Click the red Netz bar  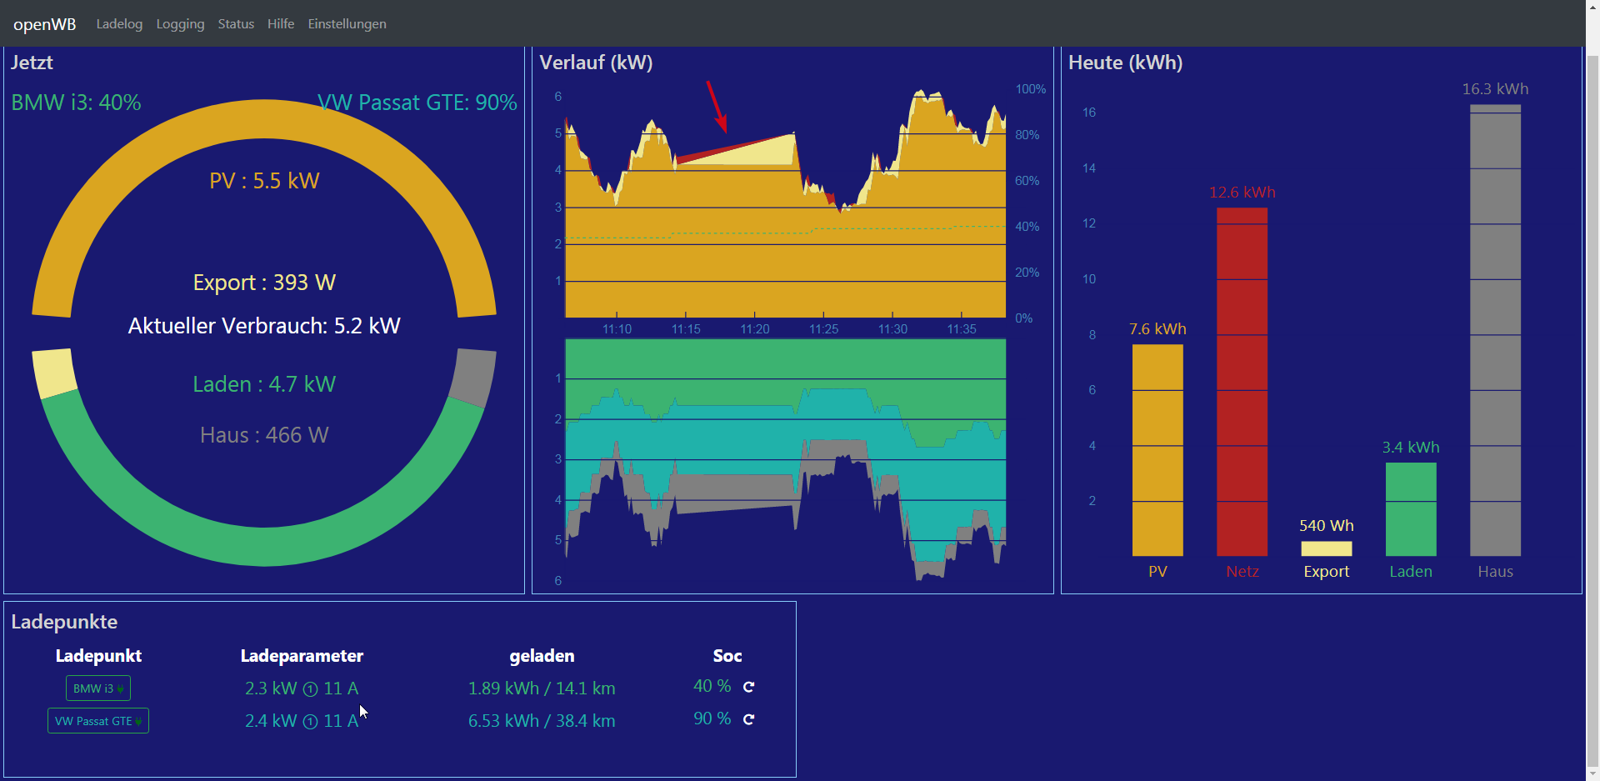pyautogui.click(x=1242, y=382)
